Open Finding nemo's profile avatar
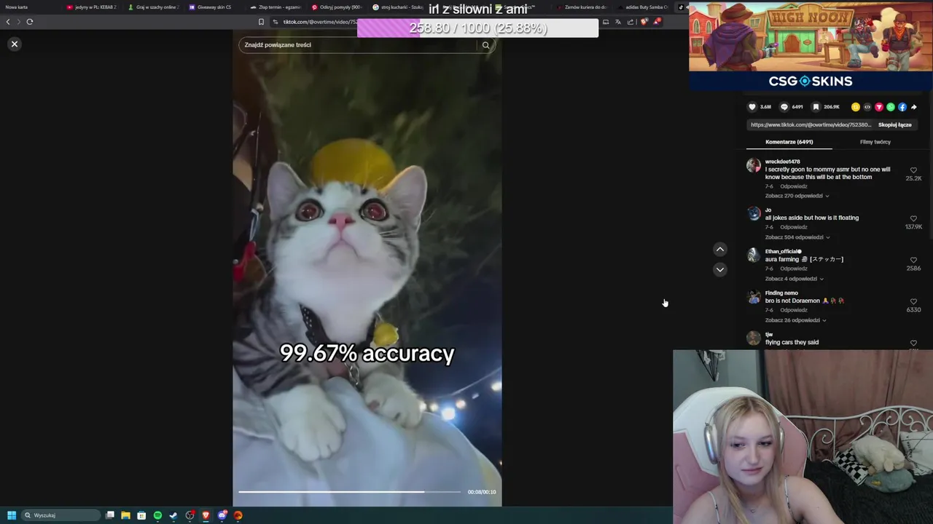This screenshot has height=524, width=933. click(x=754, y=296)
